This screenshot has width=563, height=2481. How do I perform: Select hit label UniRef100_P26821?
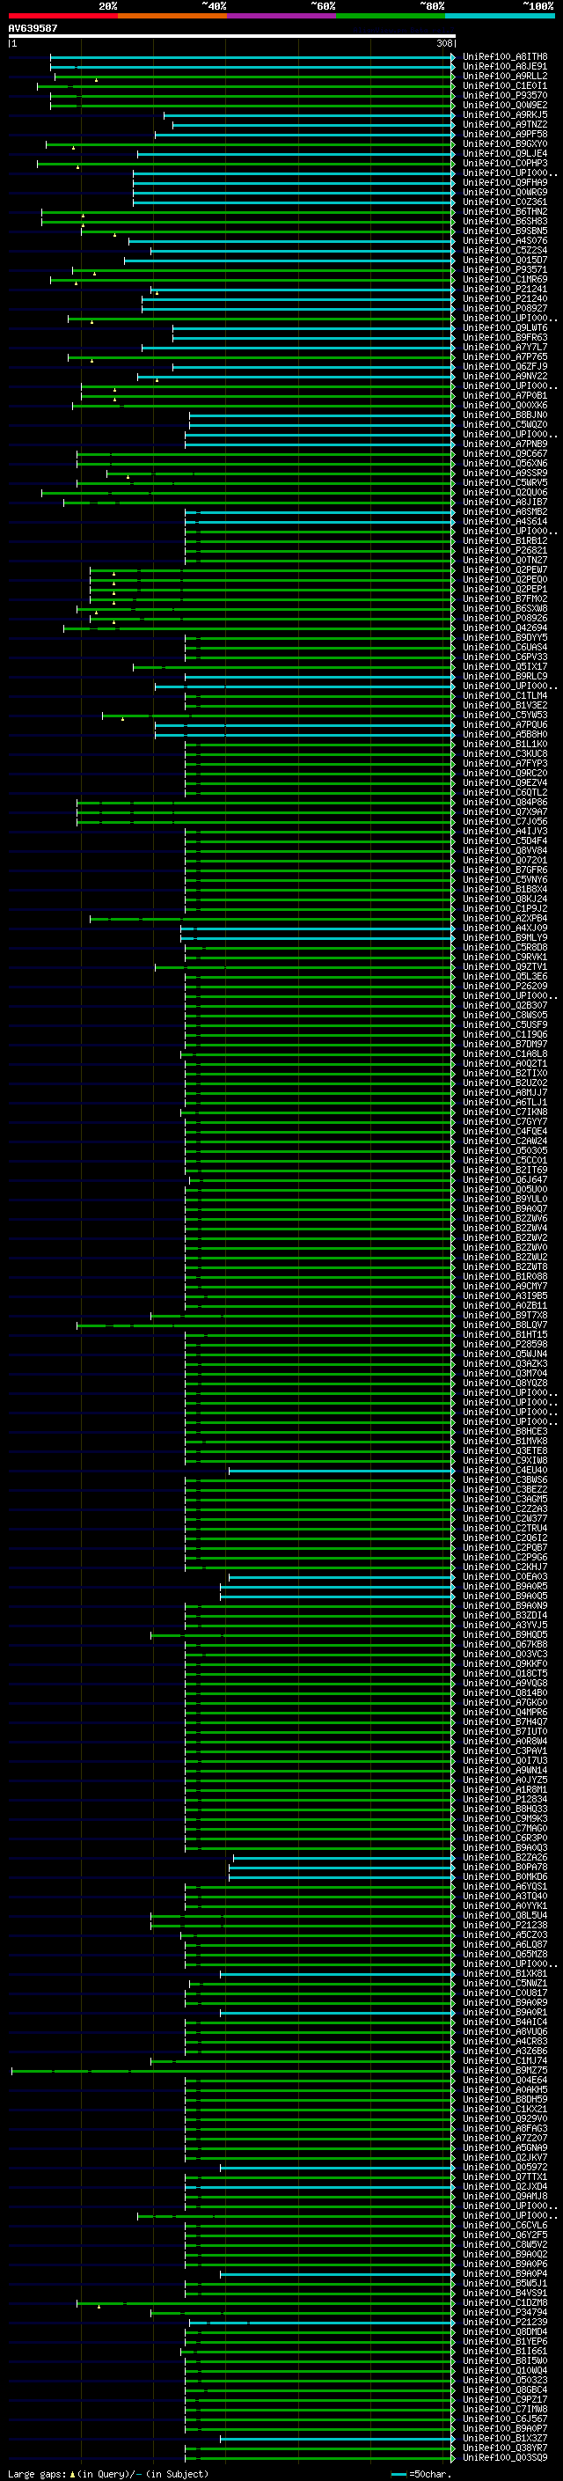pyautogui.click(x=505, y=551)
